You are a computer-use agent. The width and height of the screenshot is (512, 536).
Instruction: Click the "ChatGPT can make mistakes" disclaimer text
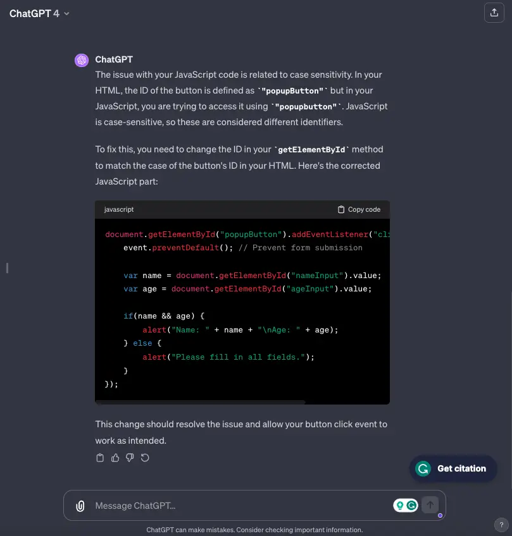(x=254, y=530)
